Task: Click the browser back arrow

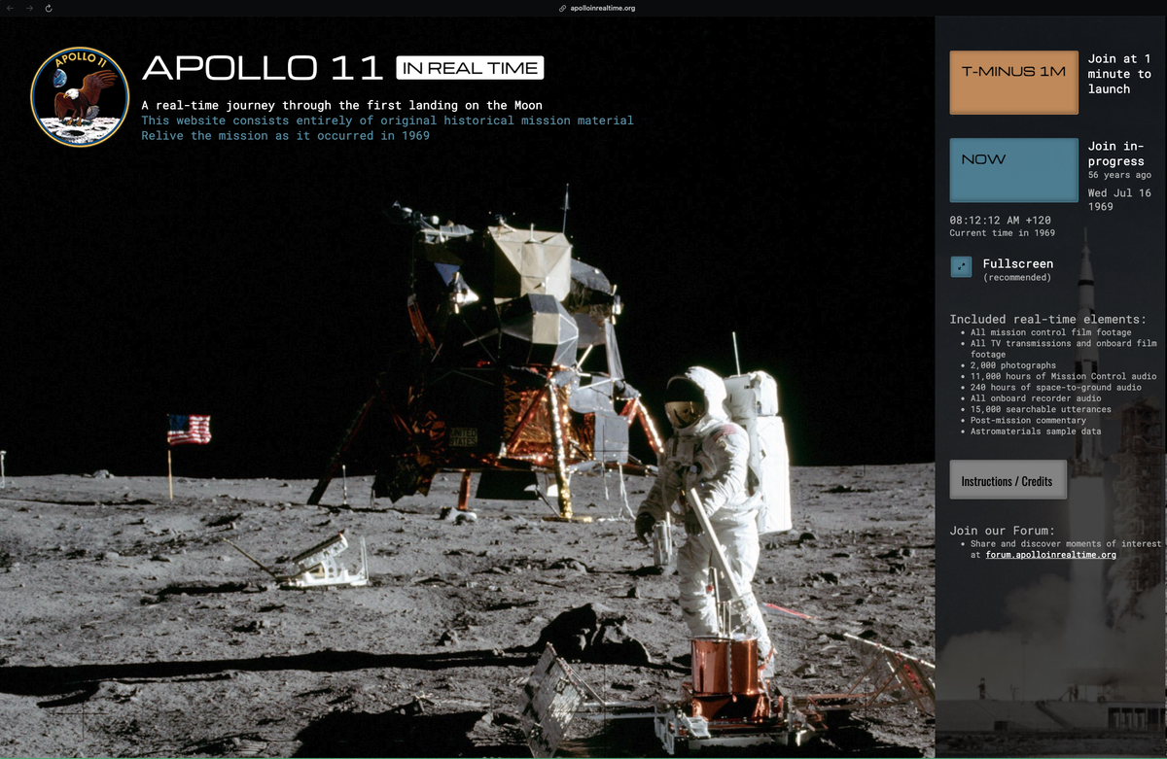Action: [11, 8]
